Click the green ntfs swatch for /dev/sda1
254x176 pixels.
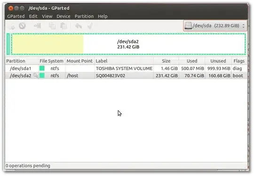pyautogui.click(x=42, y=68)
